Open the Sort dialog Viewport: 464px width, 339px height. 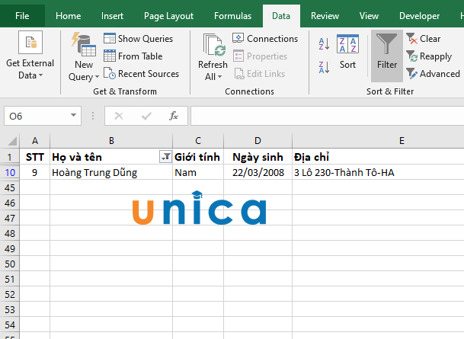pyautogui.click(x=347, y=52)
